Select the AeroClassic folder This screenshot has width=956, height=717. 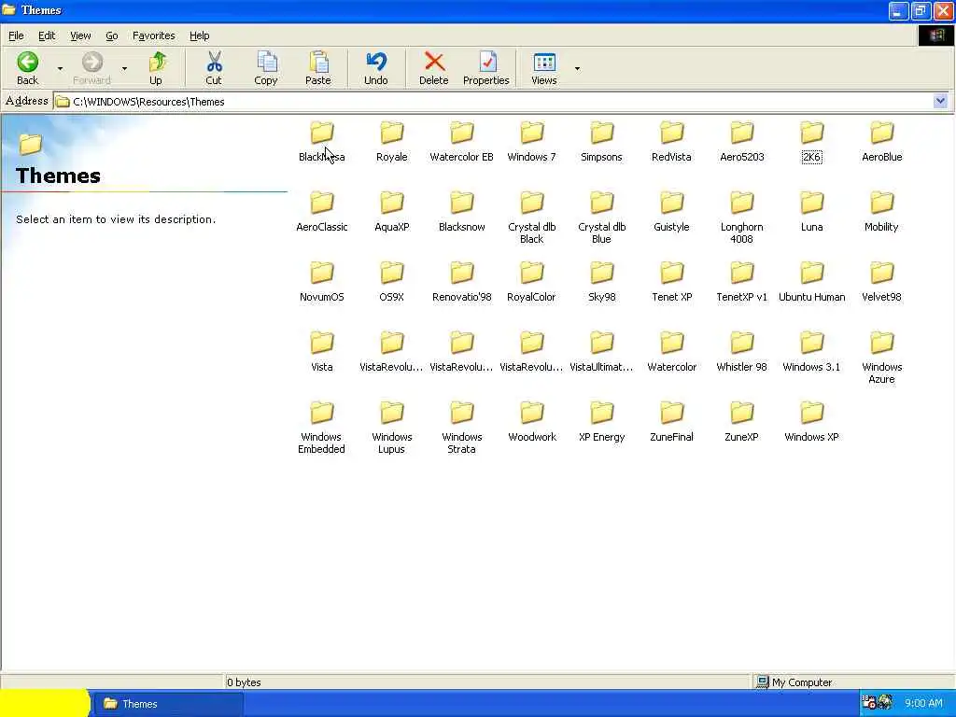[x=322, y=212]
